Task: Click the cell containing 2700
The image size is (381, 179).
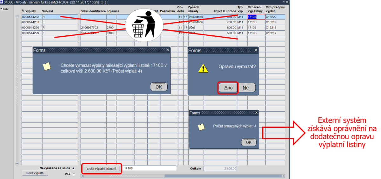Action: 111,28
